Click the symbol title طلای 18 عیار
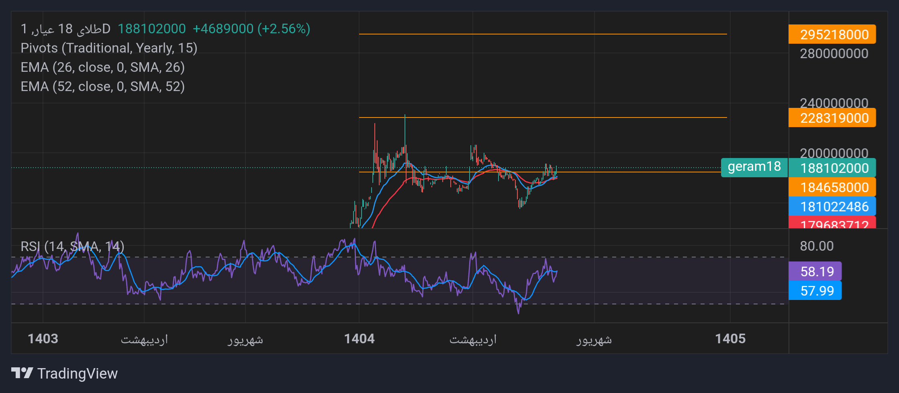 [x=65, y=29]
